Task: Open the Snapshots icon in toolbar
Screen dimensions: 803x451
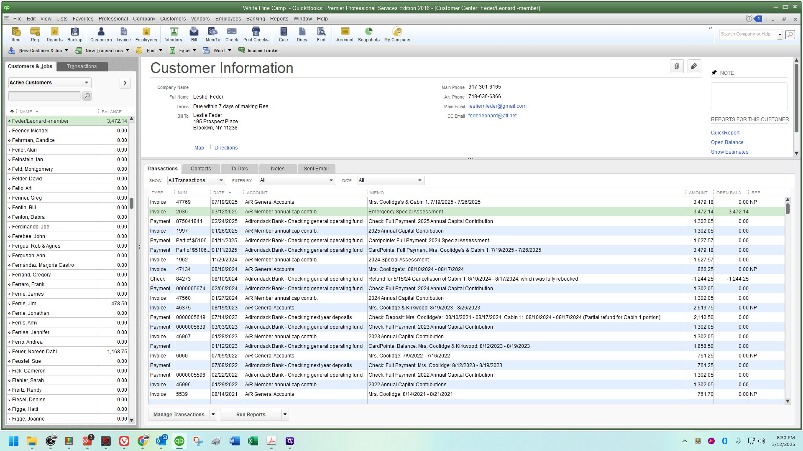Action: pyautogui.click(x=368, y=34)
